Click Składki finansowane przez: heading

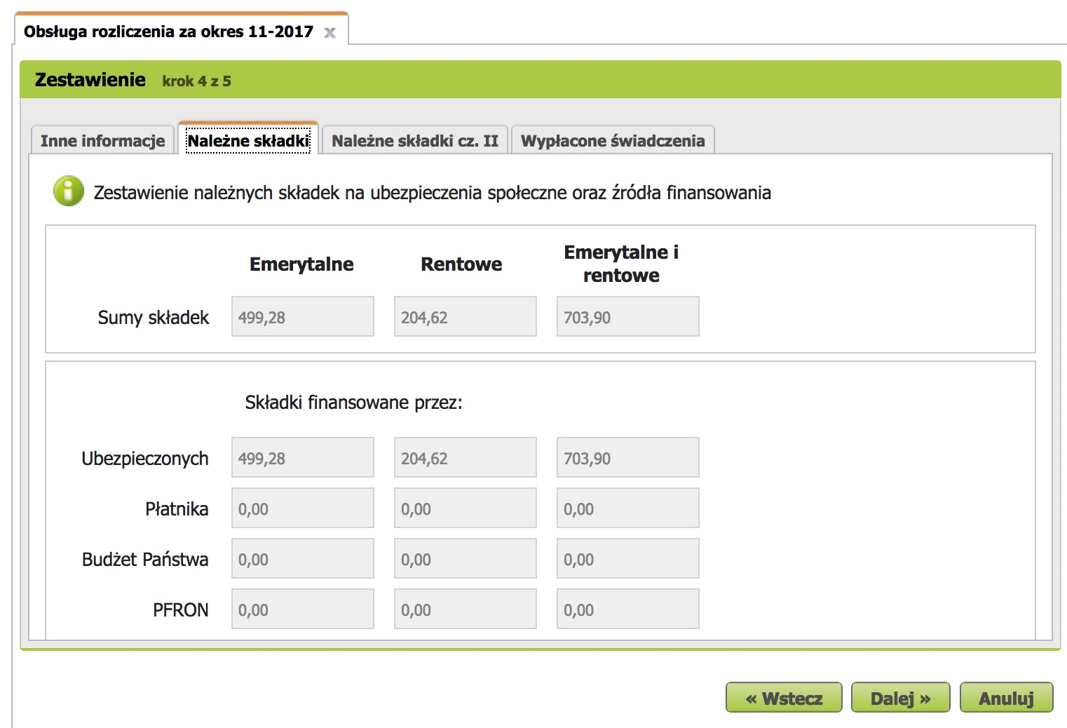point(353,403)
